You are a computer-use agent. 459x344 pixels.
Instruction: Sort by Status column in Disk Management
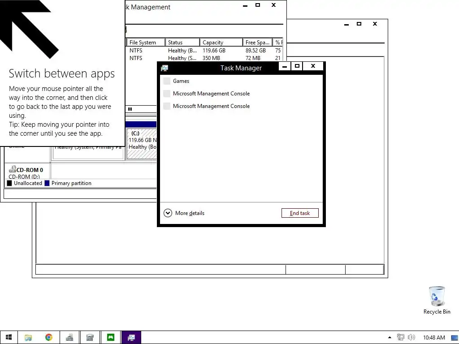click(182, 43)
